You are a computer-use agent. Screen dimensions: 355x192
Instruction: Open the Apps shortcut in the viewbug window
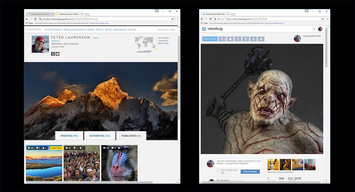click(x=204, y=23)
